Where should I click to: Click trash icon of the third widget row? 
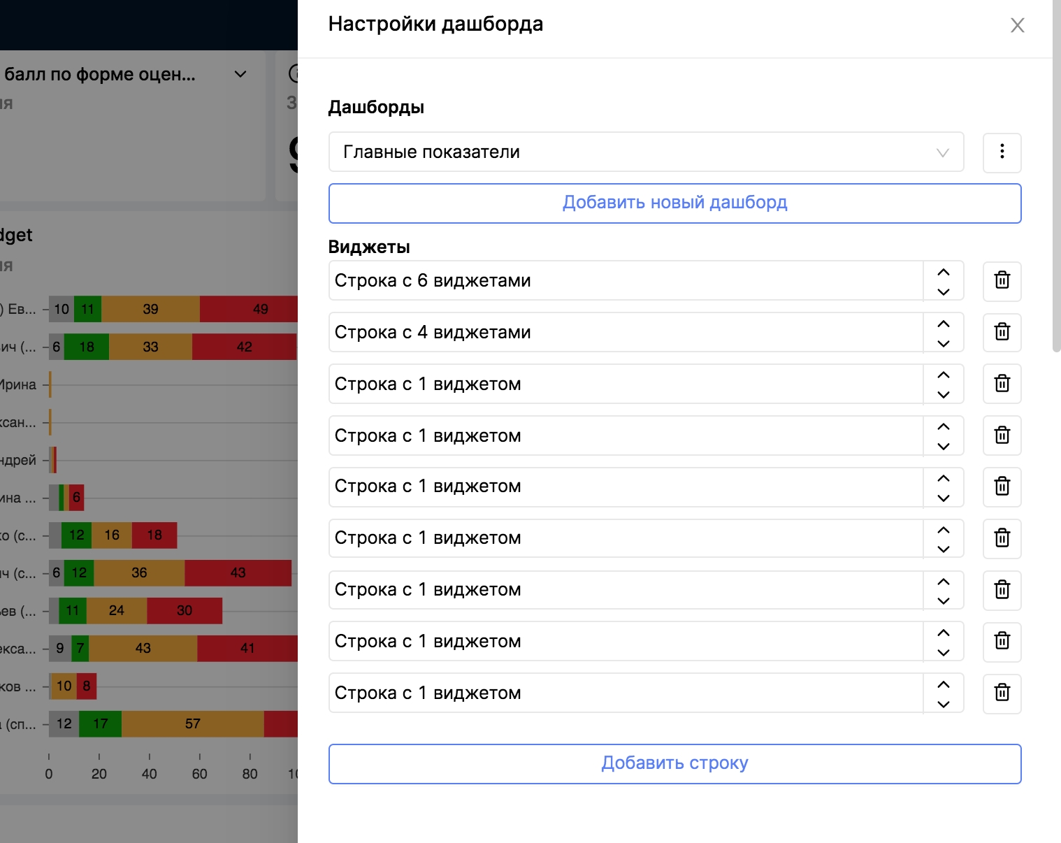(x=1002, y=384)
